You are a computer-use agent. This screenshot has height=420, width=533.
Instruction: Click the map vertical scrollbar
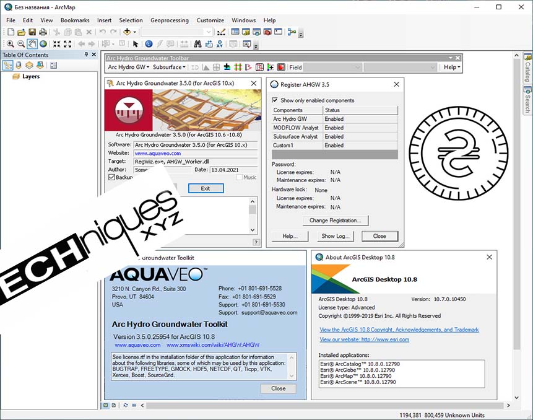516,205
